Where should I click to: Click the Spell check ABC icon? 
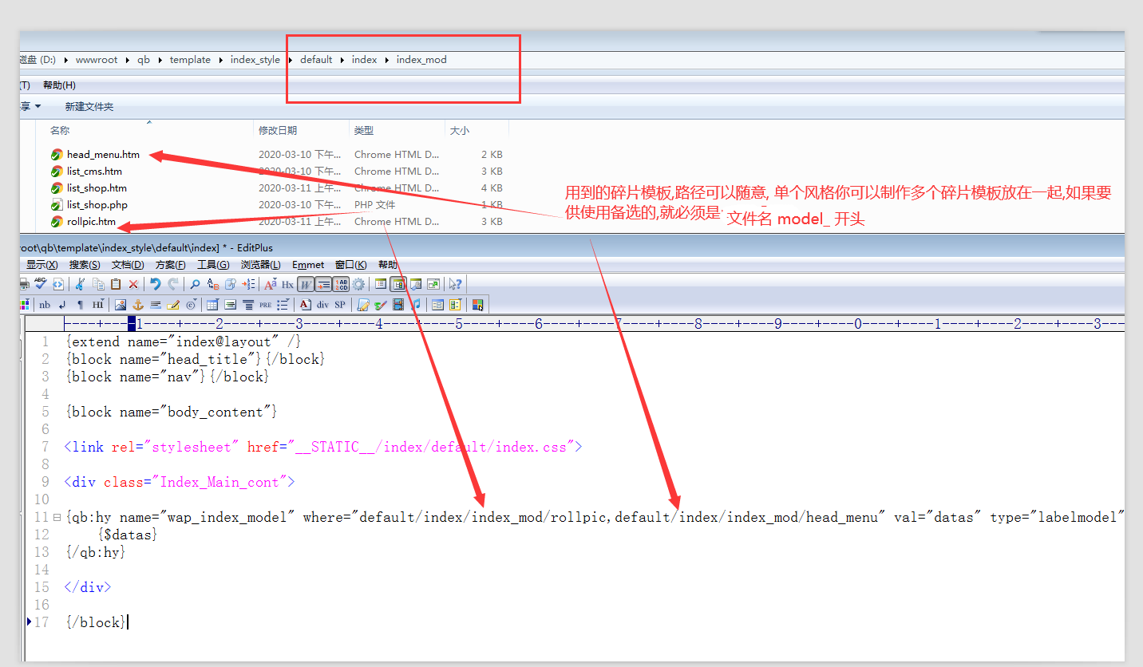pos(38,284)
